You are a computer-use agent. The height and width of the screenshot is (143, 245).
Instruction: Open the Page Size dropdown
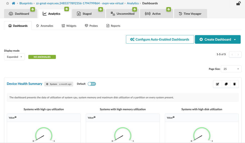pyautogui.click(x=231, y=69)
